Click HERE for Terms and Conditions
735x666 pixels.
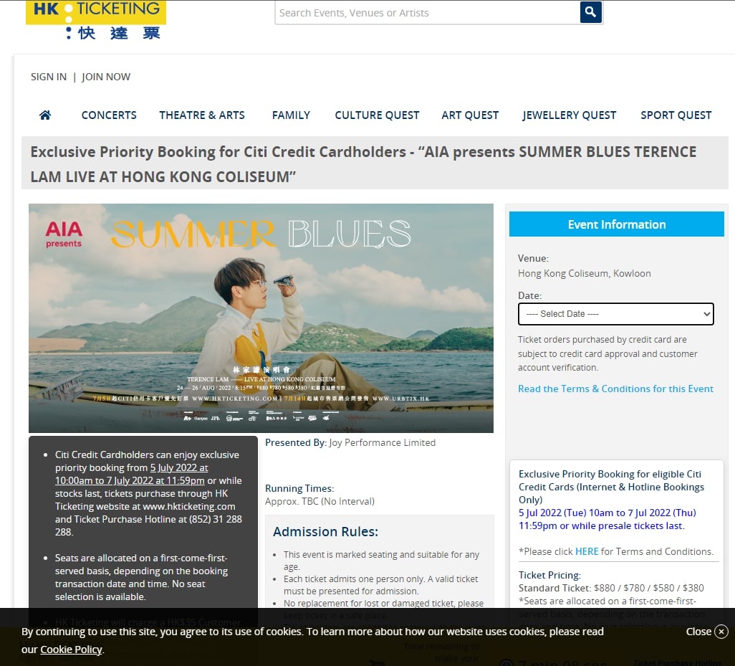click(587, 551)
